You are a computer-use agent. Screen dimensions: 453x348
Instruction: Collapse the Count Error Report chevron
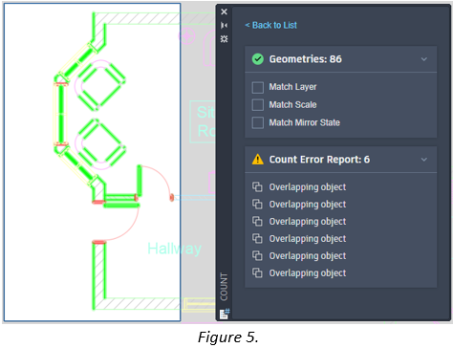424,160
